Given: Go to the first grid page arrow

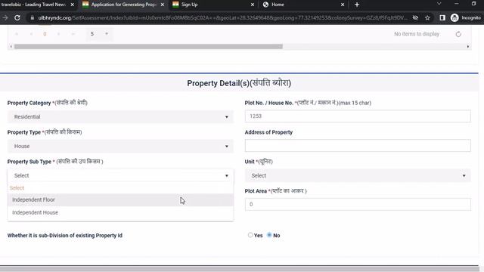Looking at the screenshot, I should 17,34.
